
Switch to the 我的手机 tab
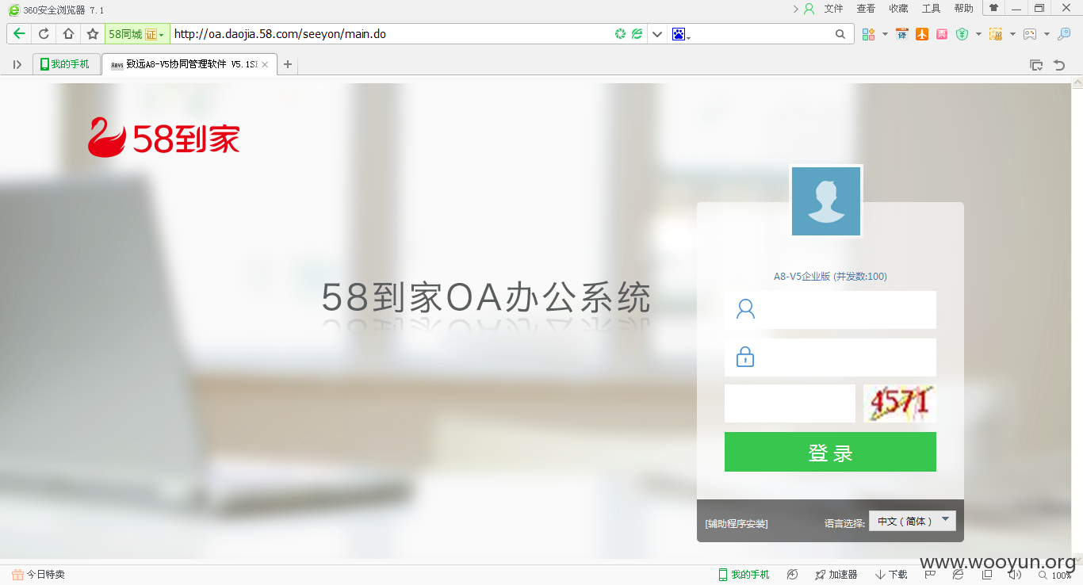click(x=66, y=64)
